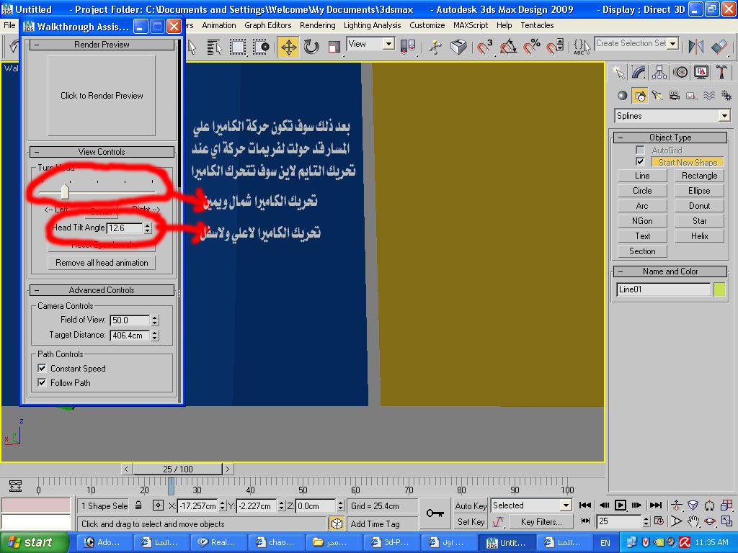
Task: Collapse the Name and Color rollout
Action: (x=670, y=271)
